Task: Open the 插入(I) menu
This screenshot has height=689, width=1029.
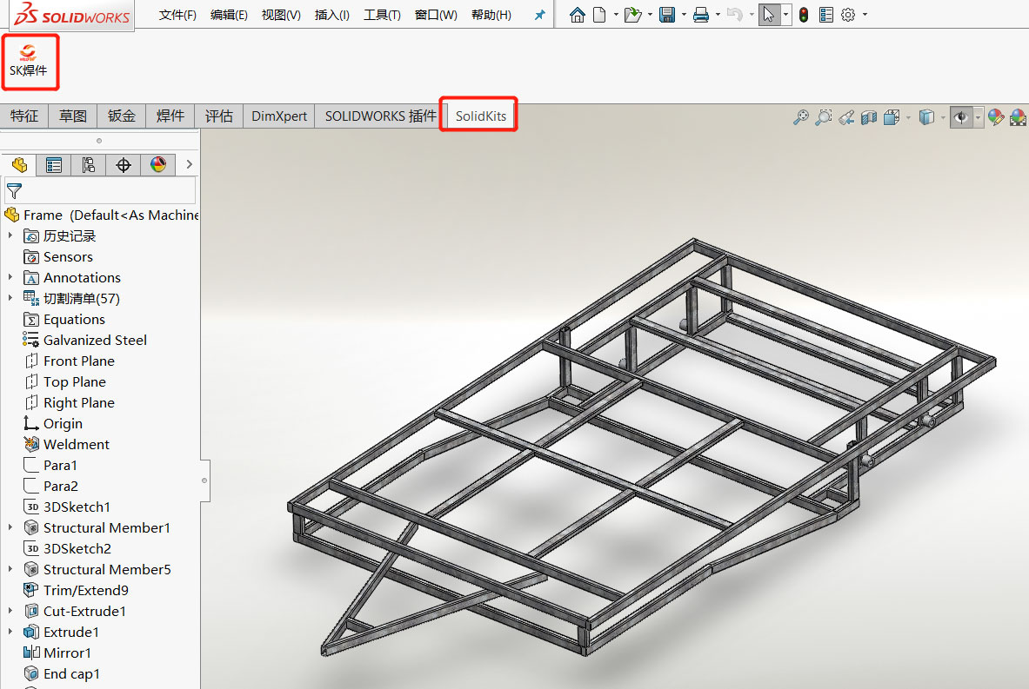Action: (x=331, y=15)
